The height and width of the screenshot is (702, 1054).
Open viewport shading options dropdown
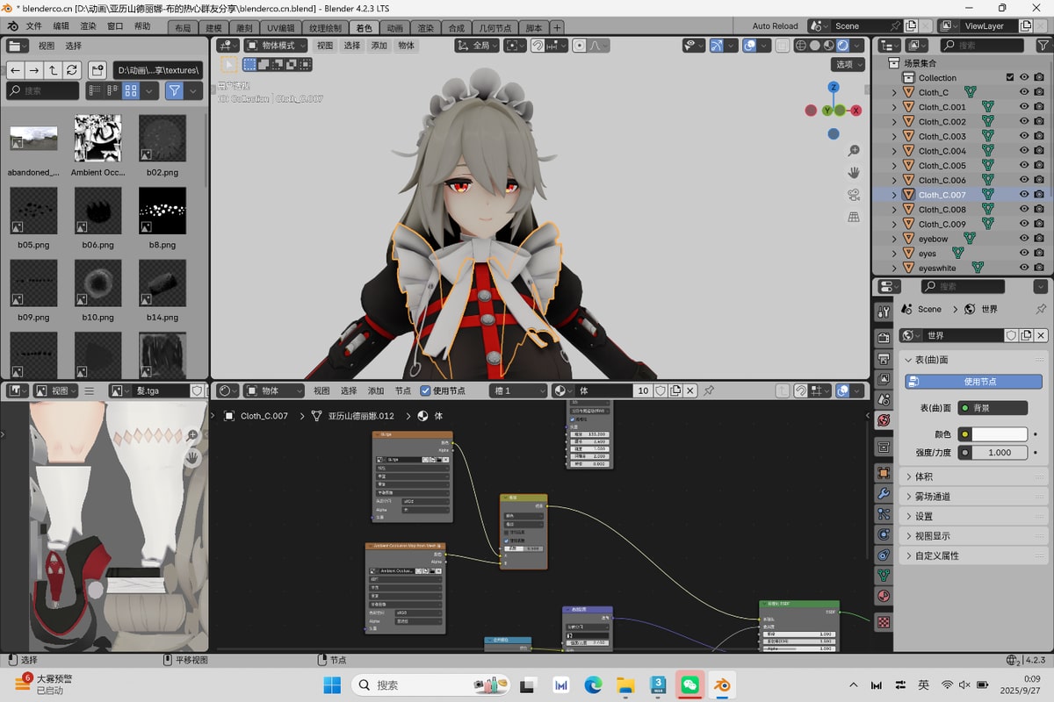(857, 46)
